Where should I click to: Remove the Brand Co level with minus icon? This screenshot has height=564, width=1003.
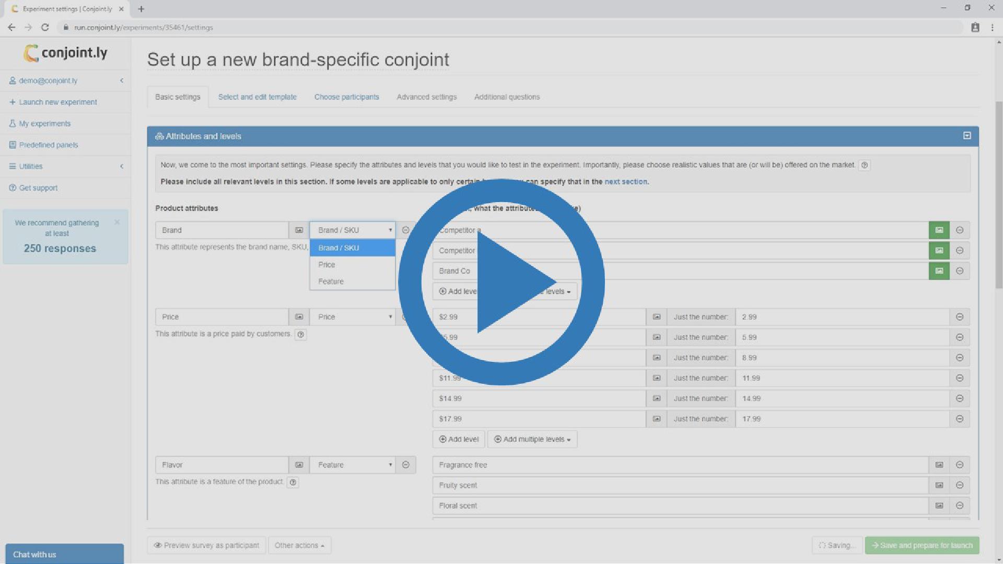[960, 271]
